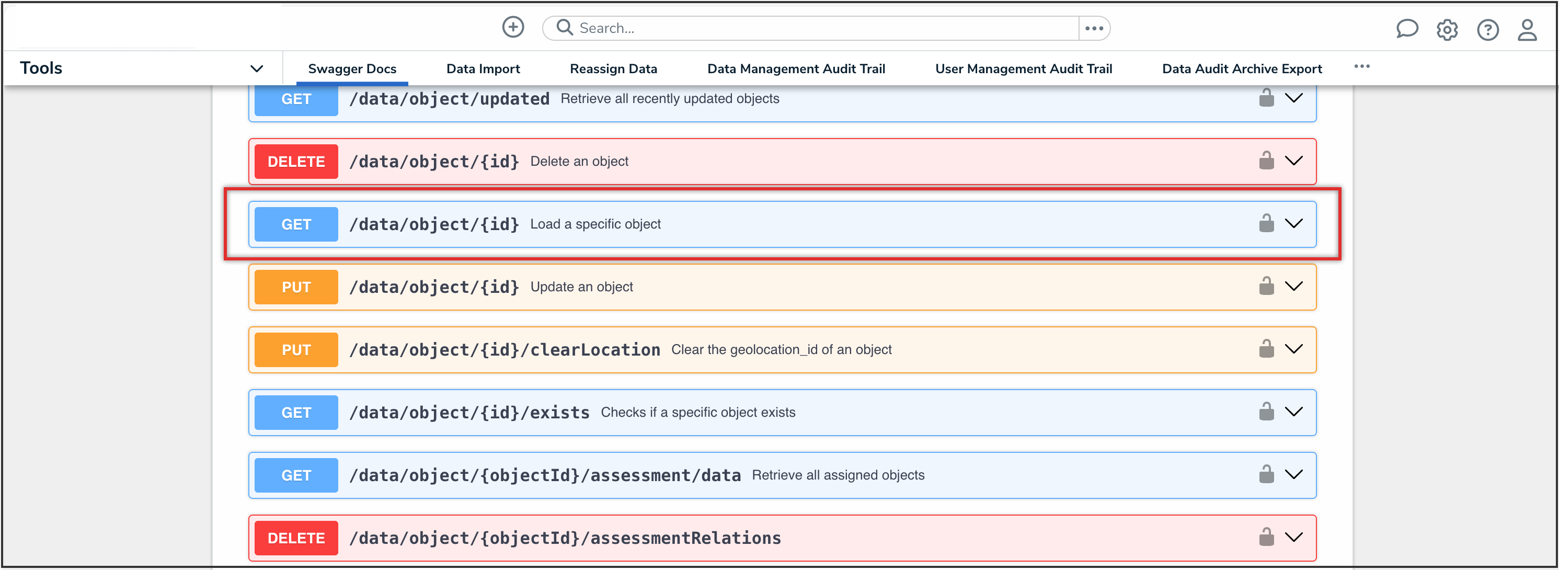Switch to the Data Import tab
The height and width of the screenshot is (570, 1559).
483,69
